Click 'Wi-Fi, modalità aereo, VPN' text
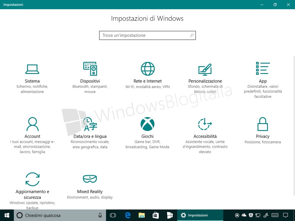Screen dimensions: 295x221 (x=147, y=87)
